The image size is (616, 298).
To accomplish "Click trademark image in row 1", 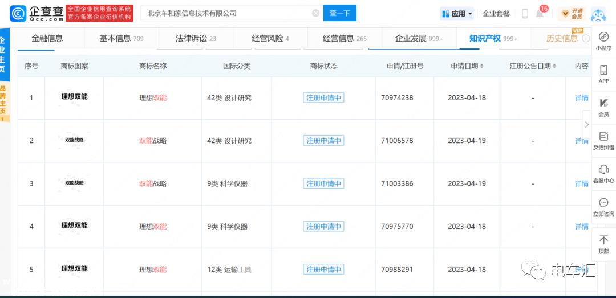I will tap(74, 97).
